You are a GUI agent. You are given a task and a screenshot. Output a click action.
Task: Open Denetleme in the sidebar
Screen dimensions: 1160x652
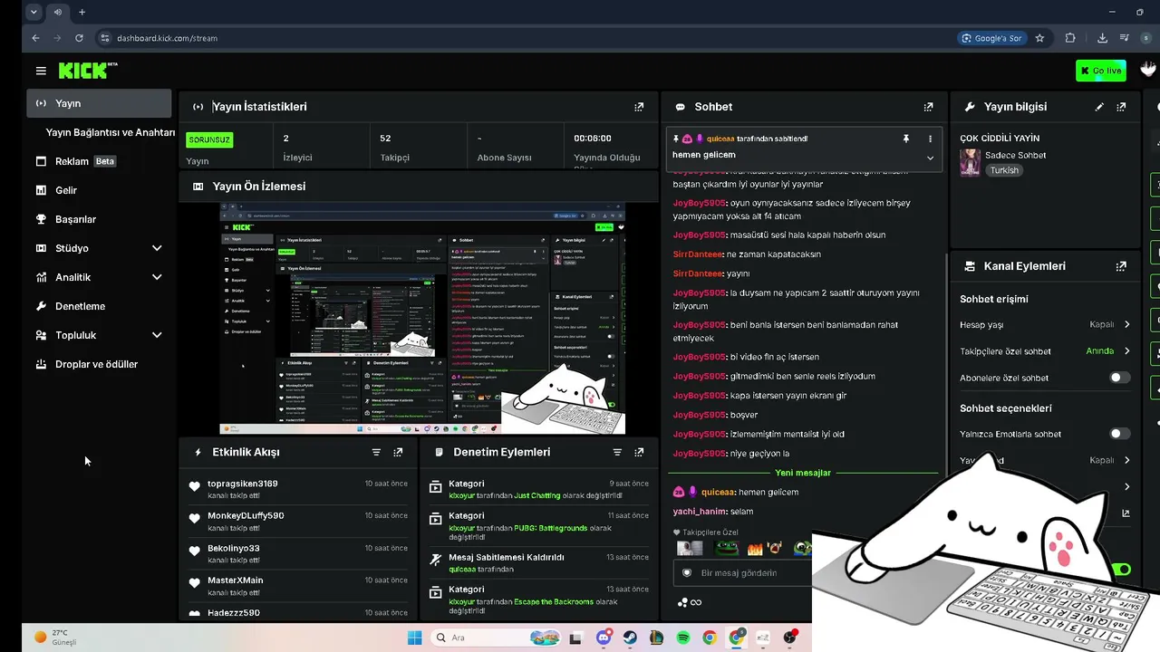coord(99,306)
